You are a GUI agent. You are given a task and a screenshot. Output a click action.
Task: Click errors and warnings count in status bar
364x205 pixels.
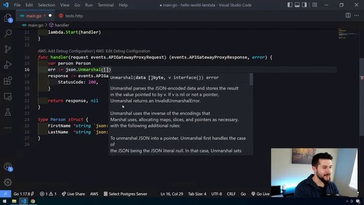(x=48, y=194)
